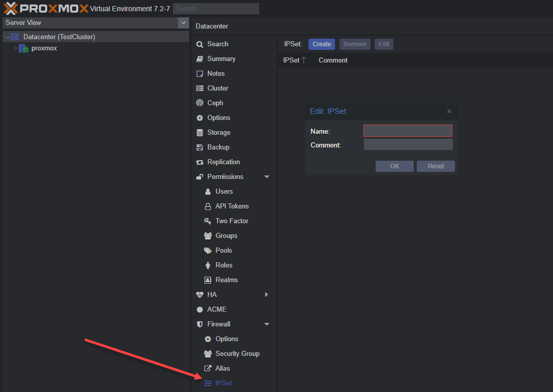
Task: Click the proxmox node icon
Action: pyautogui.click(x=23, y=48)
